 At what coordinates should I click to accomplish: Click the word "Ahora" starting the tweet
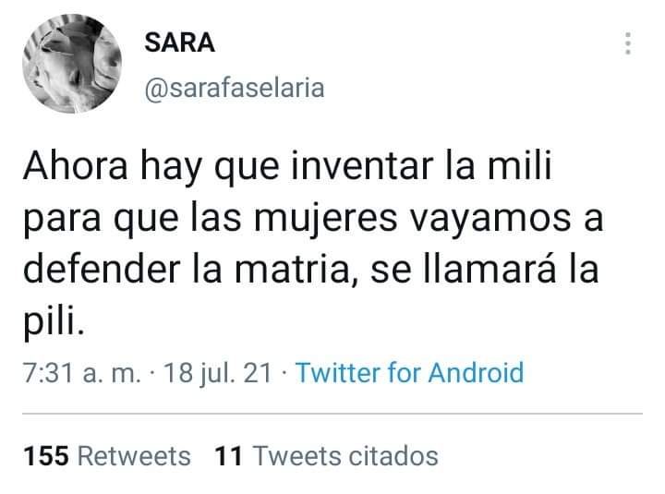tap(76, 166)
